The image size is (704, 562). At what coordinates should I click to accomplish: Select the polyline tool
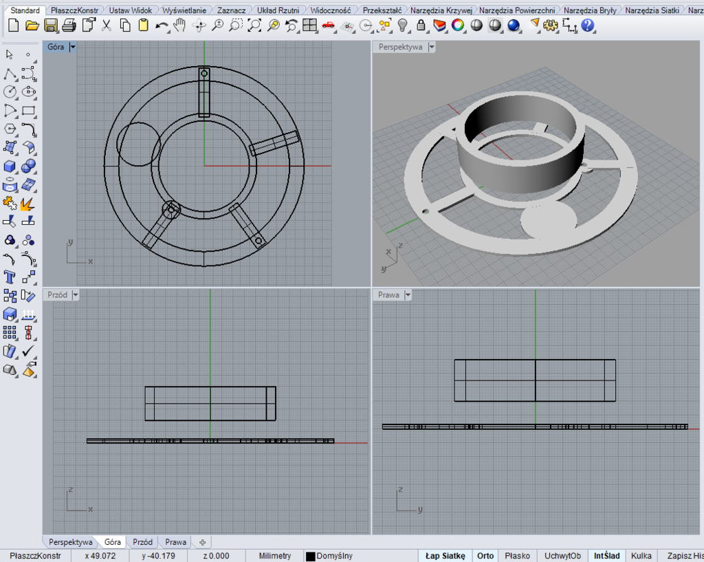[x=8, y=73]
